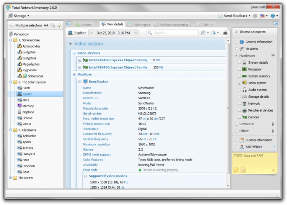Uncheck the Video system checkbox

pos(240,83)
